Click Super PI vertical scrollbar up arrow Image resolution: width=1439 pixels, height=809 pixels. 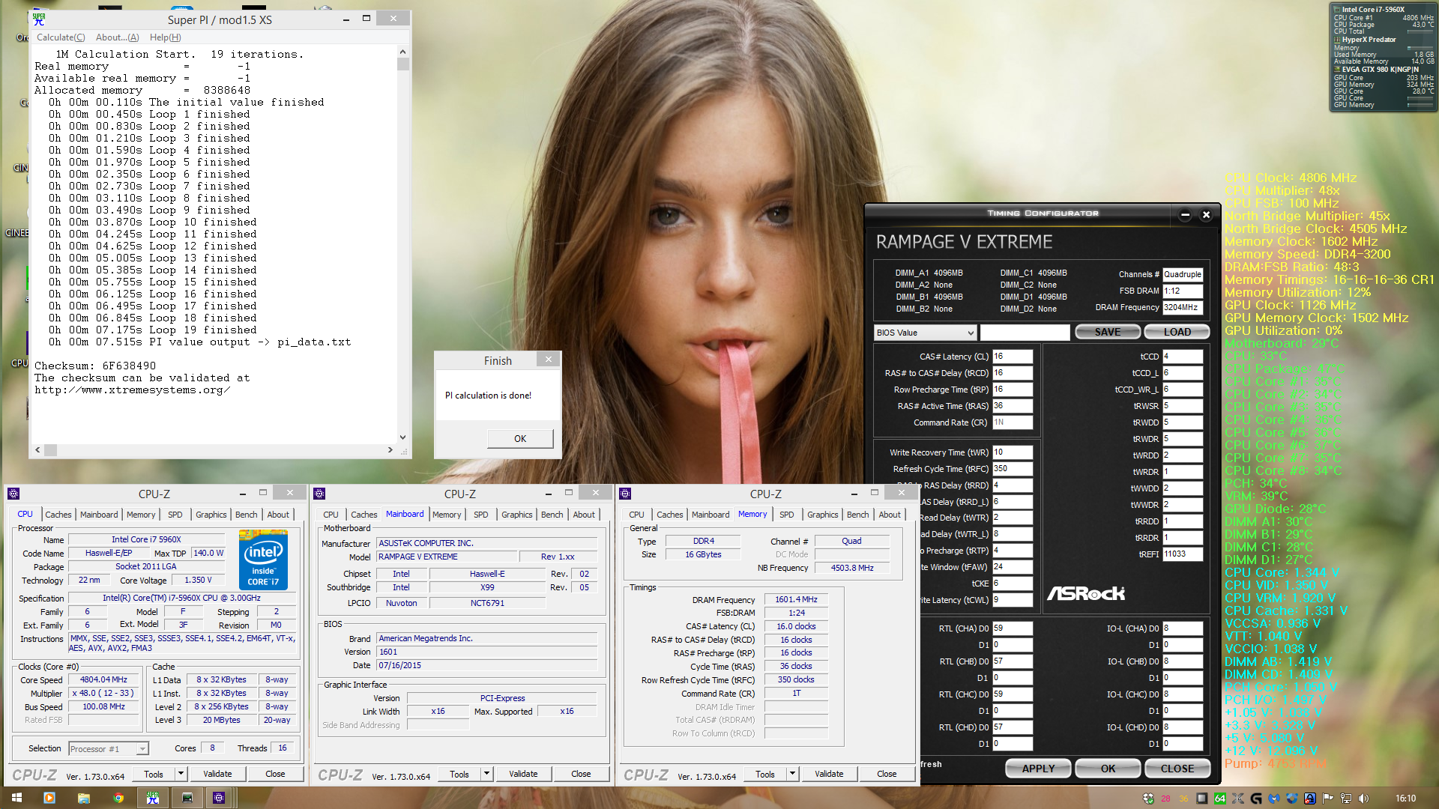(x=403, y=52)
